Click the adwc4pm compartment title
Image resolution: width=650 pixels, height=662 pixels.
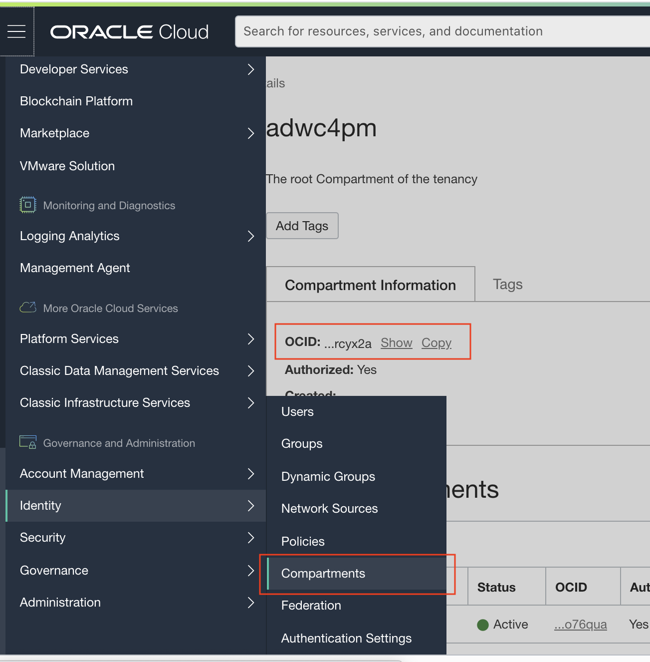coord(321,128)
